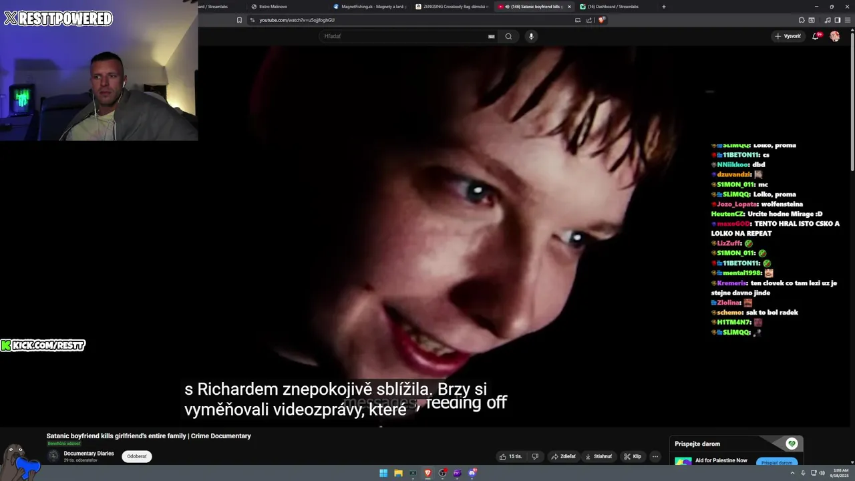Open YouTube notifications bell
The width and height of the screenshot is (855, 481).
click(x=816, y=36)
